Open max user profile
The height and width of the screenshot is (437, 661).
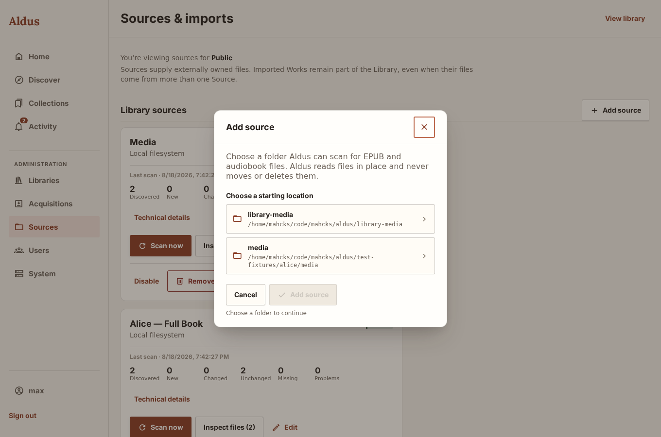(54, 391)
